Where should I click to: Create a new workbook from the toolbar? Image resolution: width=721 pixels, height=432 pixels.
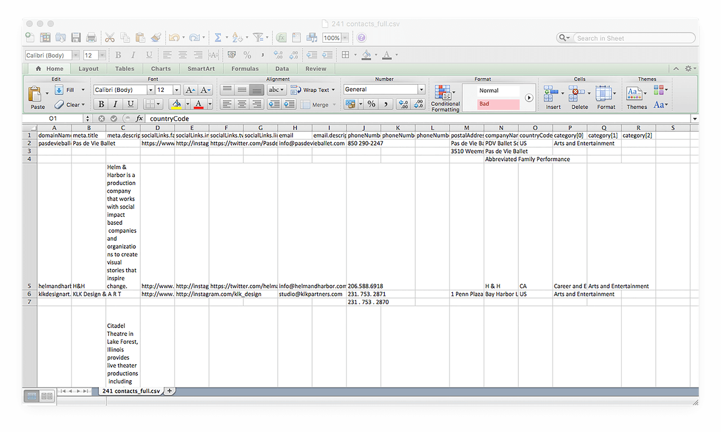30,38
